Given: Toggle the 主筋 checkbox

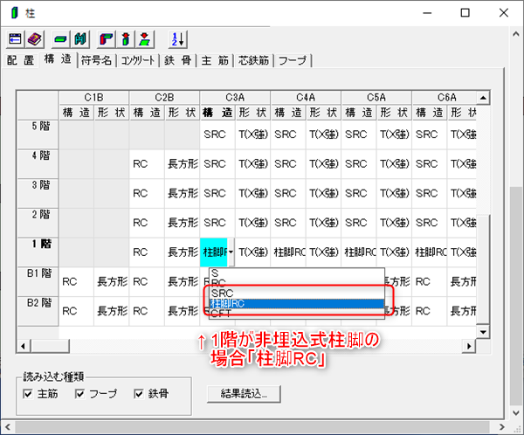Looking at the screenshot, I should click(30, 394).
